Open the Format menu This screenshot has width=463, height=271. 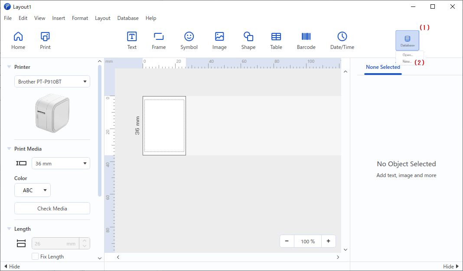pyautogui.click(x=80, y=18)
